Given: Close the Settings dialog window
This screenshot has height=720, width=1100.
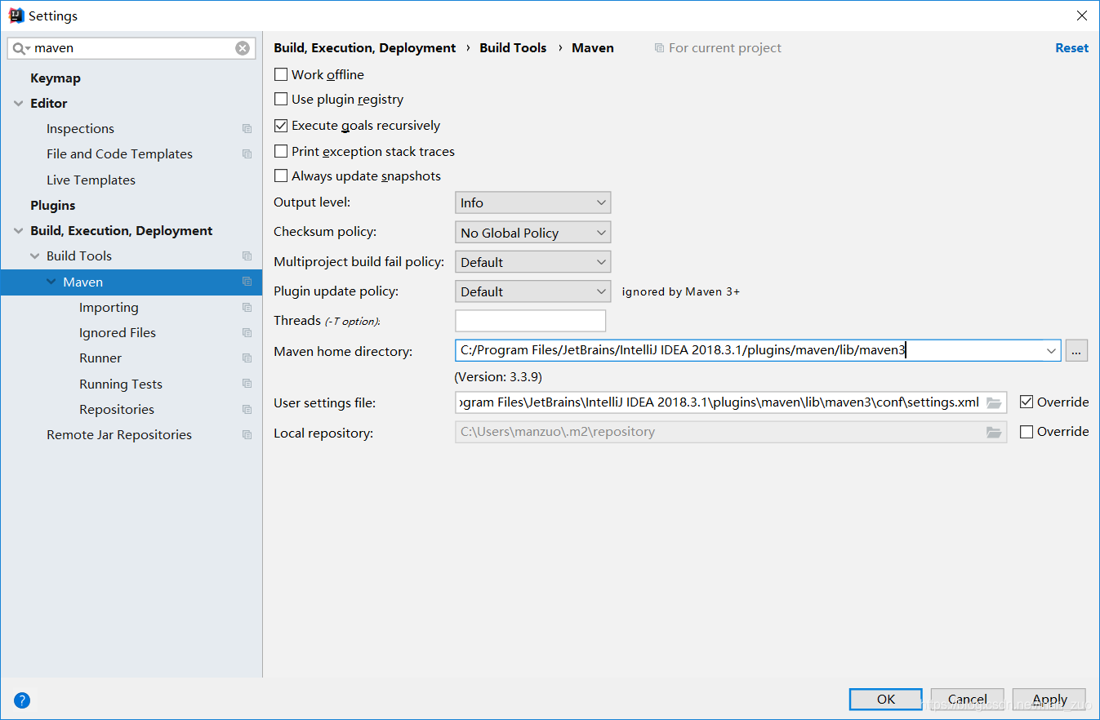Looking at the screenshot, I should (1081, 16).
